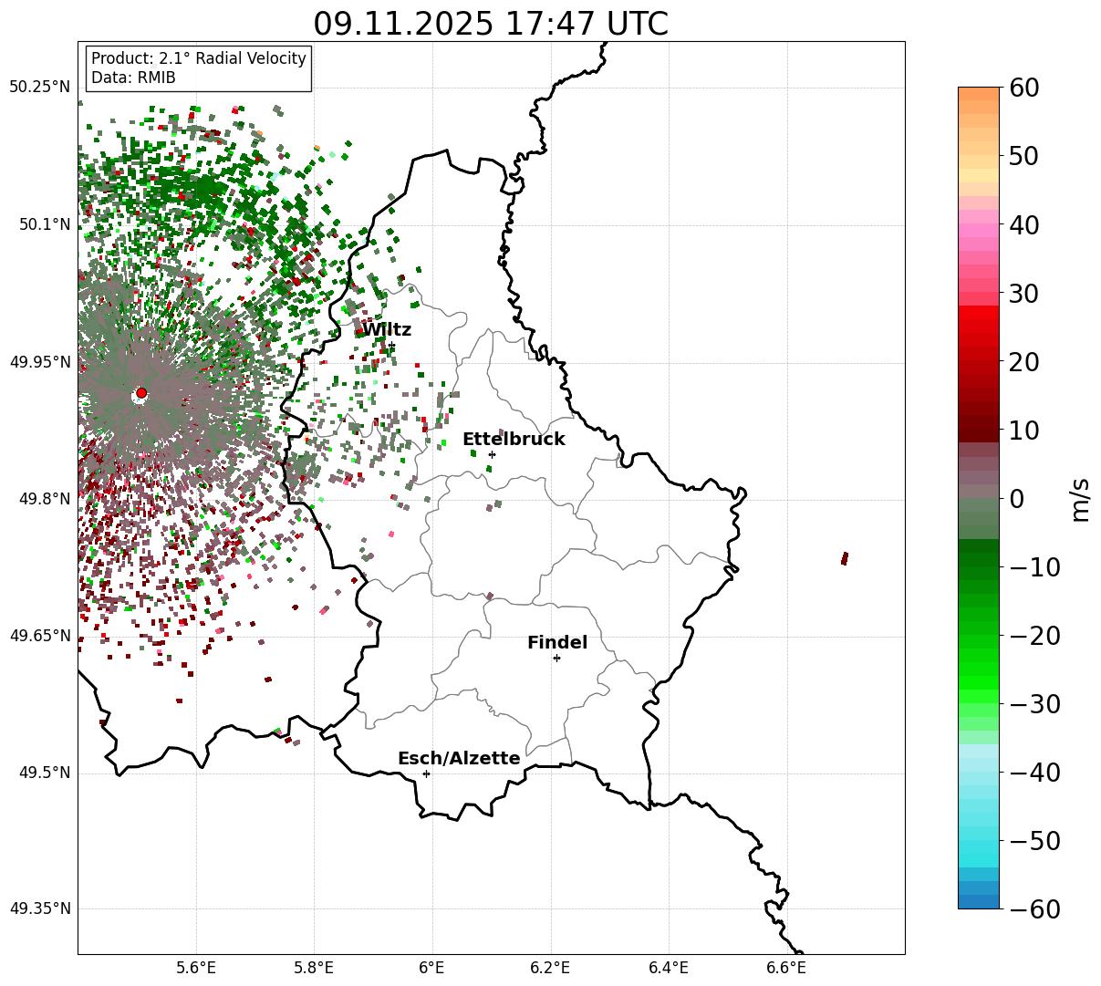Click the plot title 09.11.2025 17:47 UTC
The width and height of the screenshot is (1101, 986).
(x=491, y=24)
